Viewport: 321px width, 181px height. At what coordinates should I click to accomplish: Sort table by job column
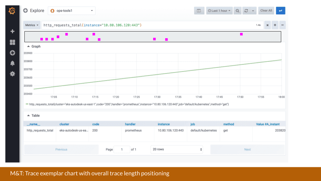coord(193,124)
